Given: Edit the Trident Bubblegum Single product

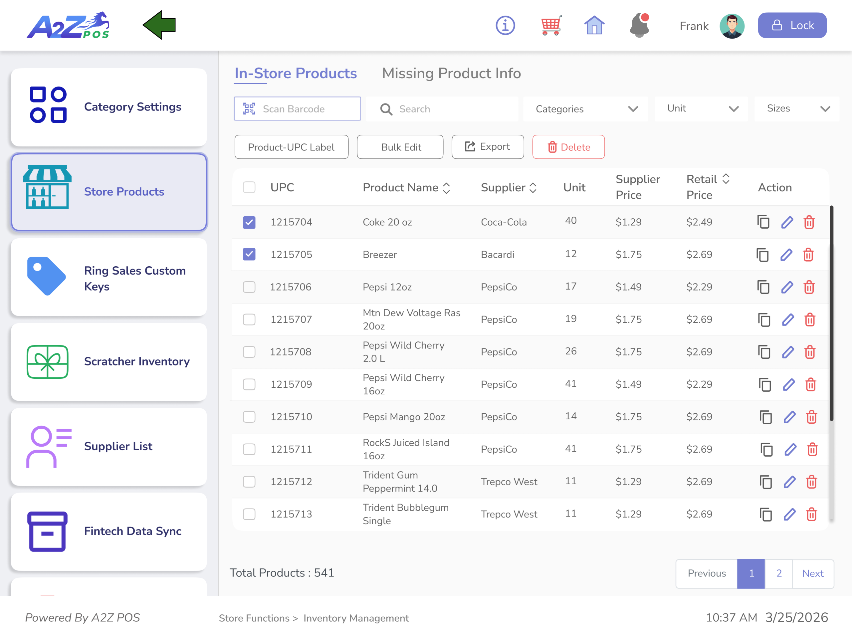Looking at the screenshot, I should (x=789, y=514).
